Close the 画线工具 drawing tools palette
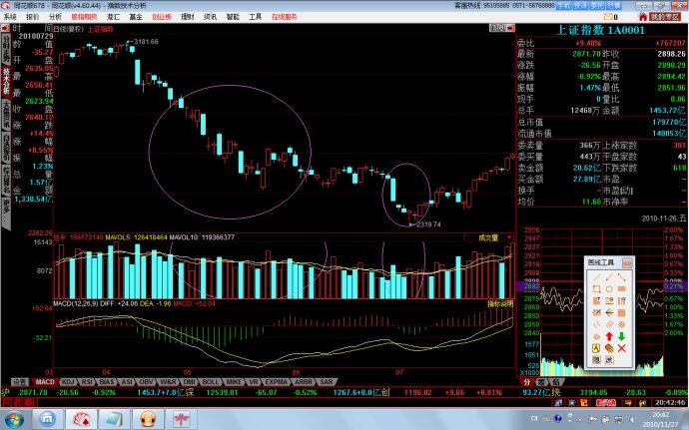Screen dimensions: 689x430 click(x=629, y=261)
